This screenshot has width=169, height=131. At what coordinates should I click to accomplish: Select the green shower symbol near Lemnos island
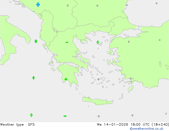pos(98,42)
